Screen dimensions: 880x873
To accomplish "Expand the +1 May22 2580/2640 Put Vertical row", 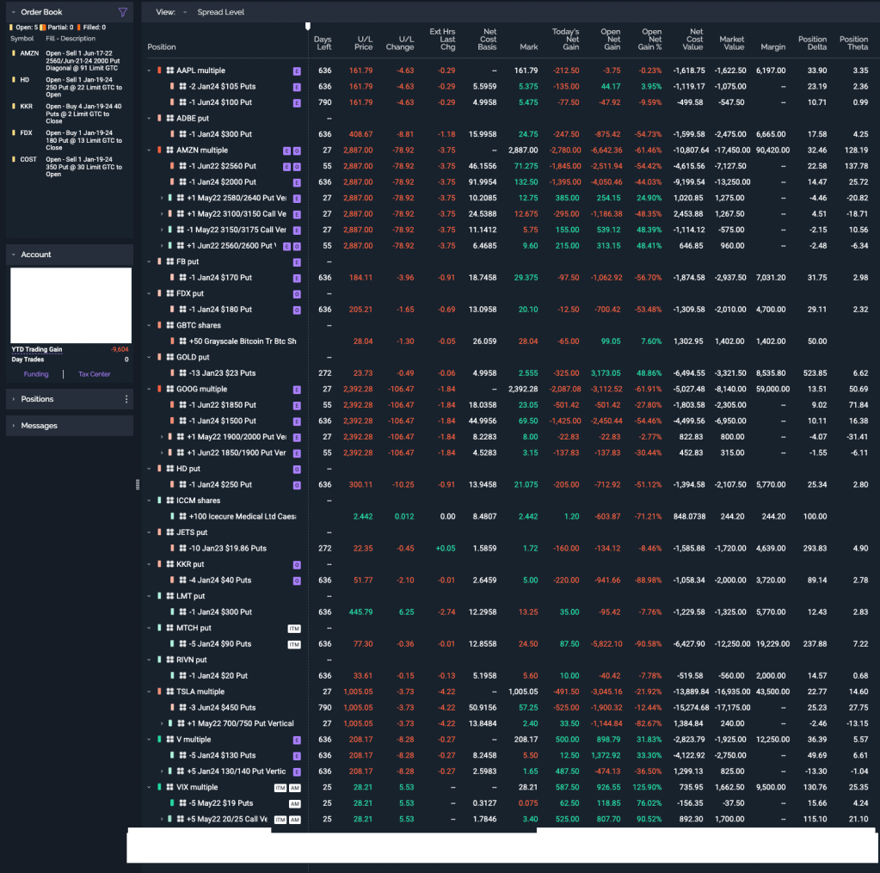I will pyautogui.click(x=161, y=198).
